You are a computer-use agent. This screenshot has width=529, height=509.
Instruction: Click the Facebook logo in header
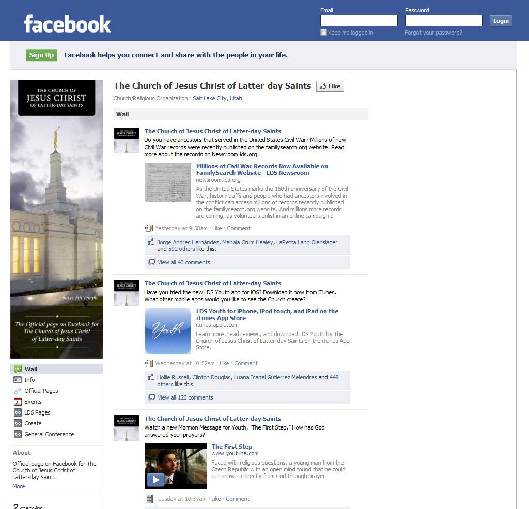(x=67, y=24)
